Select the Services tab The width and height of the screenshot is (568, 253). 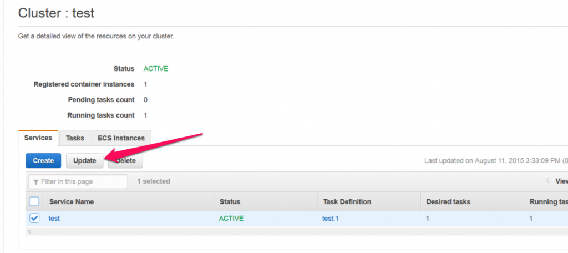coord(38,138)
